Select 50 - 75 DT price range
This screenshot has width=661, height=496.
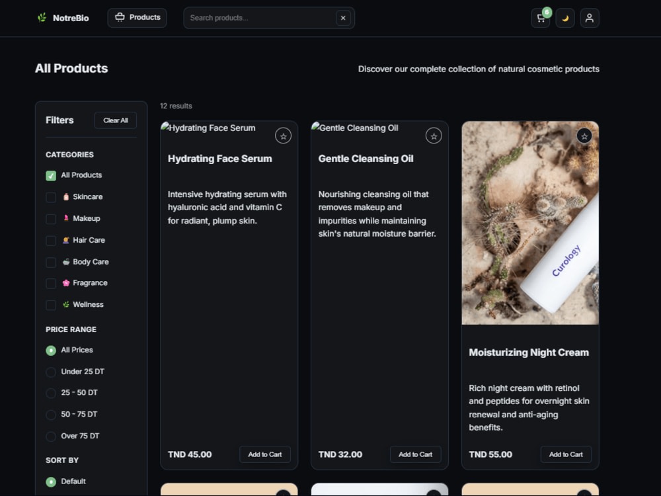(51, 415)
